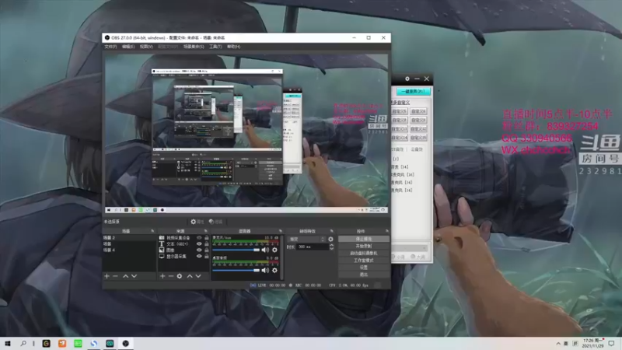
Task: Open the microphone/Aux channel gear settings
Action: pyautogui.click(x=274, y=250)
